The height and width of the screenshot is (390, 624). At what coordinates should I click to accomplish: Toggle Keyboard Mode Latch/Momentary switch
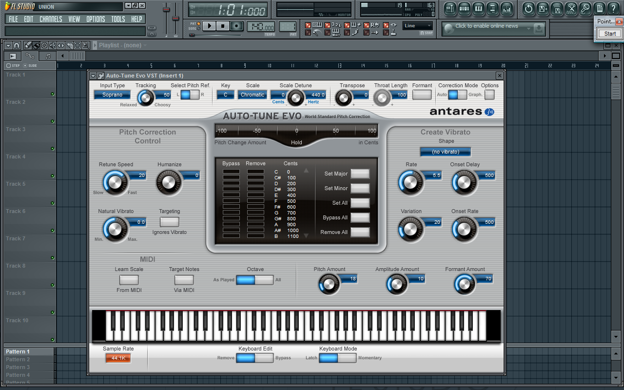point(338,358)
